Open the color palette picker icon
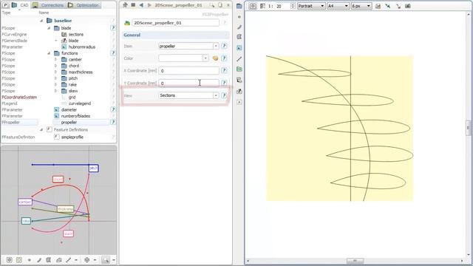473x266 pixels. (x=215, y=58)
